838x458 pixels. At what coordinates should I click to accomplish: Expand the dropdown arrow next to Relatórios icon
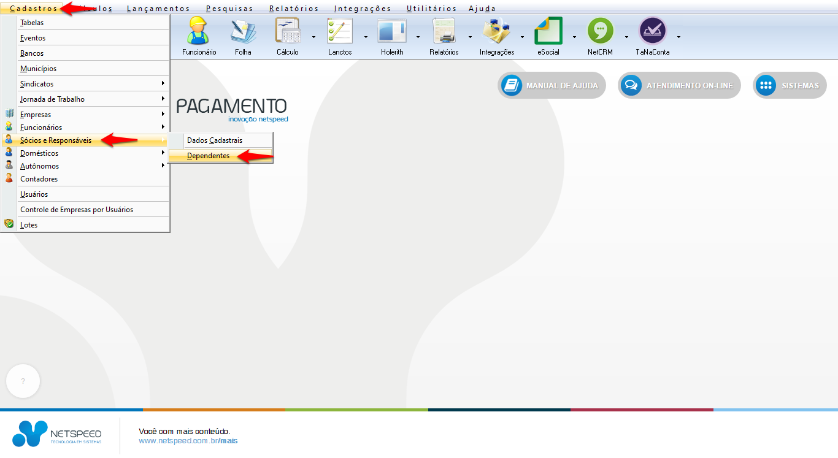471,37
